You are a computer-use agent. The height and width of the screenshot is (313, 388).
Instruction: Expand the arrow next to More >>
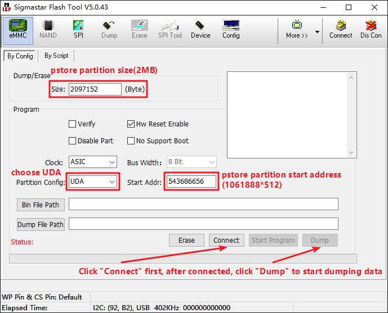(x=317, y=31)
